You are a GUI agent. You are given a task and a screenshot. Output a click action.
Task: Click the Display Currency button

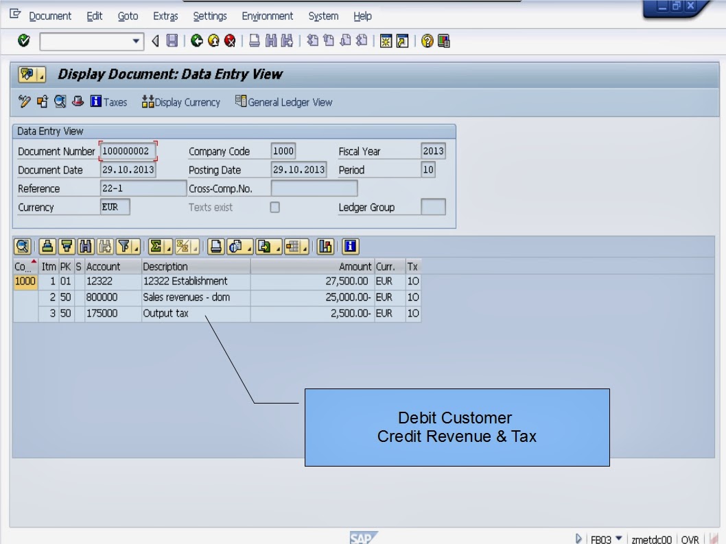(181, 101)
